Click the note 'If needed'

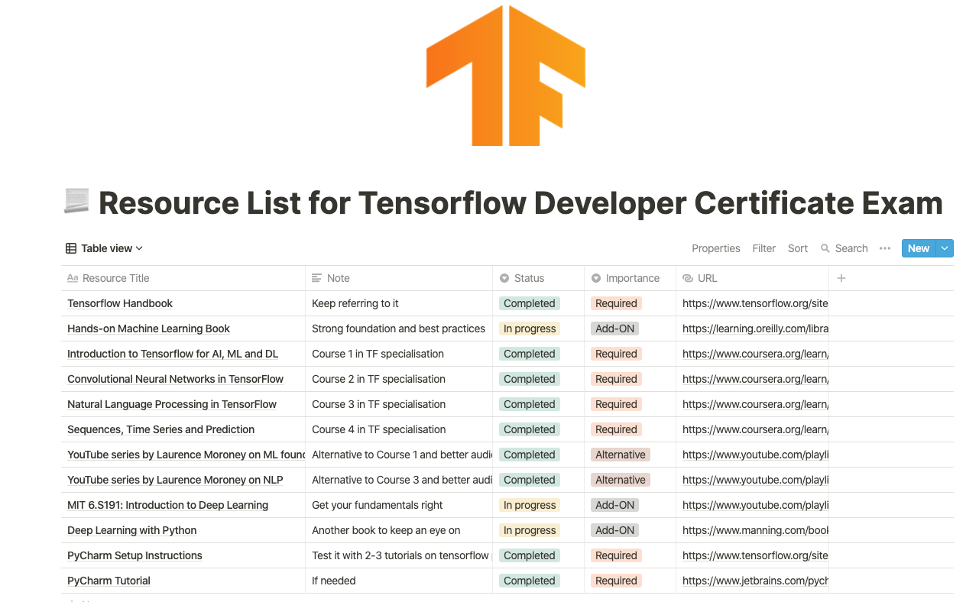point(334,581)
